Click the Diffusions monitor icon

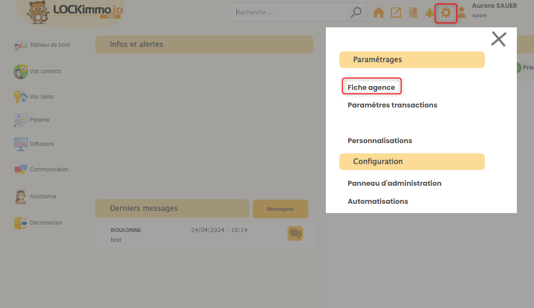point(21,145)
